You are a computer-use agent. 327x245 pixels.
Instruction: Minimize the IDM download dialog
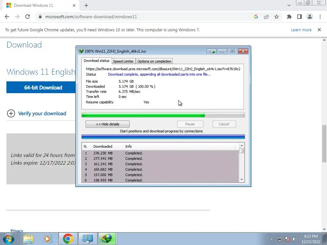tap(222, 51)
